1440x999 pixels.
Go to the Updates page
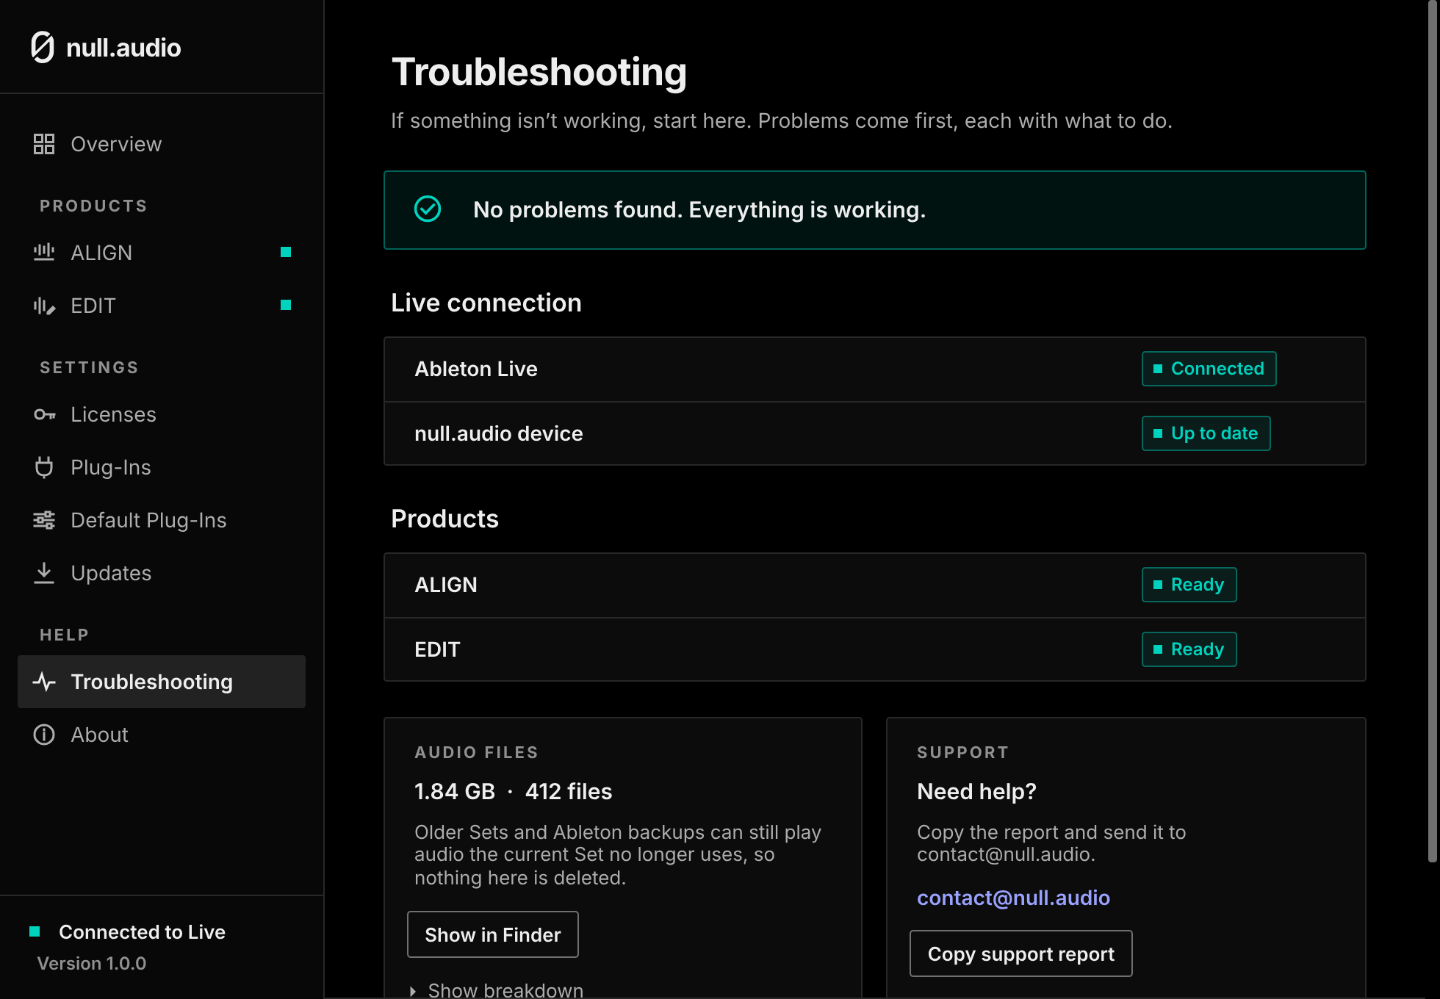162,573
